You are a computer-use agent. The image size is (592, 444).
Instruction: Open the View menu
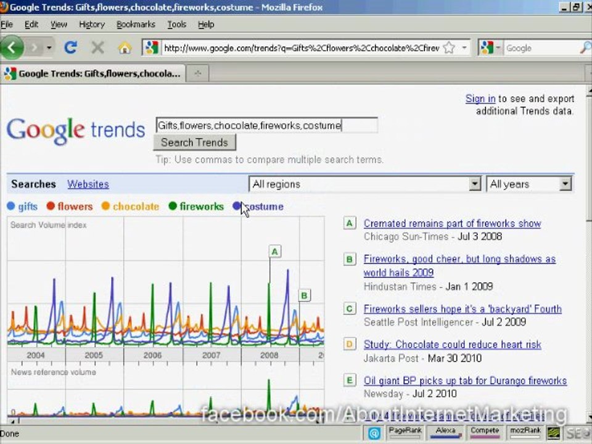59,25
